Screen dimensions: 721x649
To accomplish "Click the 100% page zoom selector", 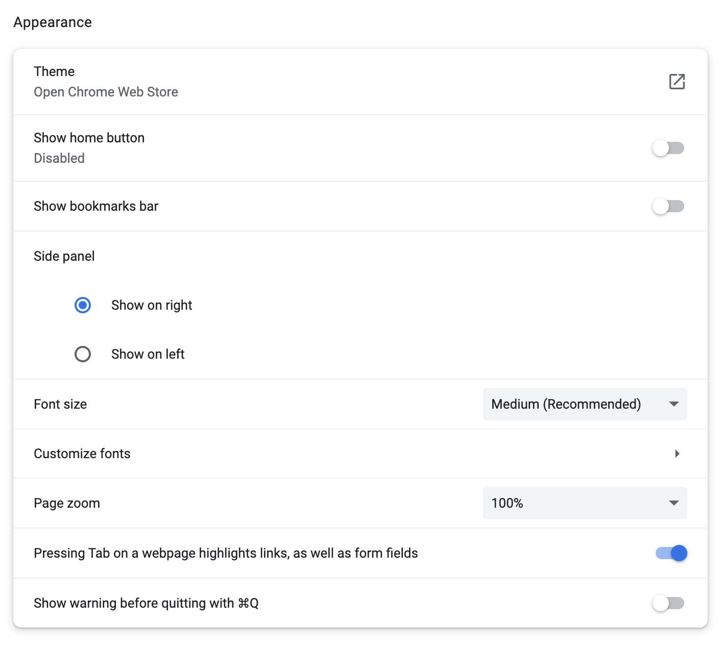I will click(585, 503).
